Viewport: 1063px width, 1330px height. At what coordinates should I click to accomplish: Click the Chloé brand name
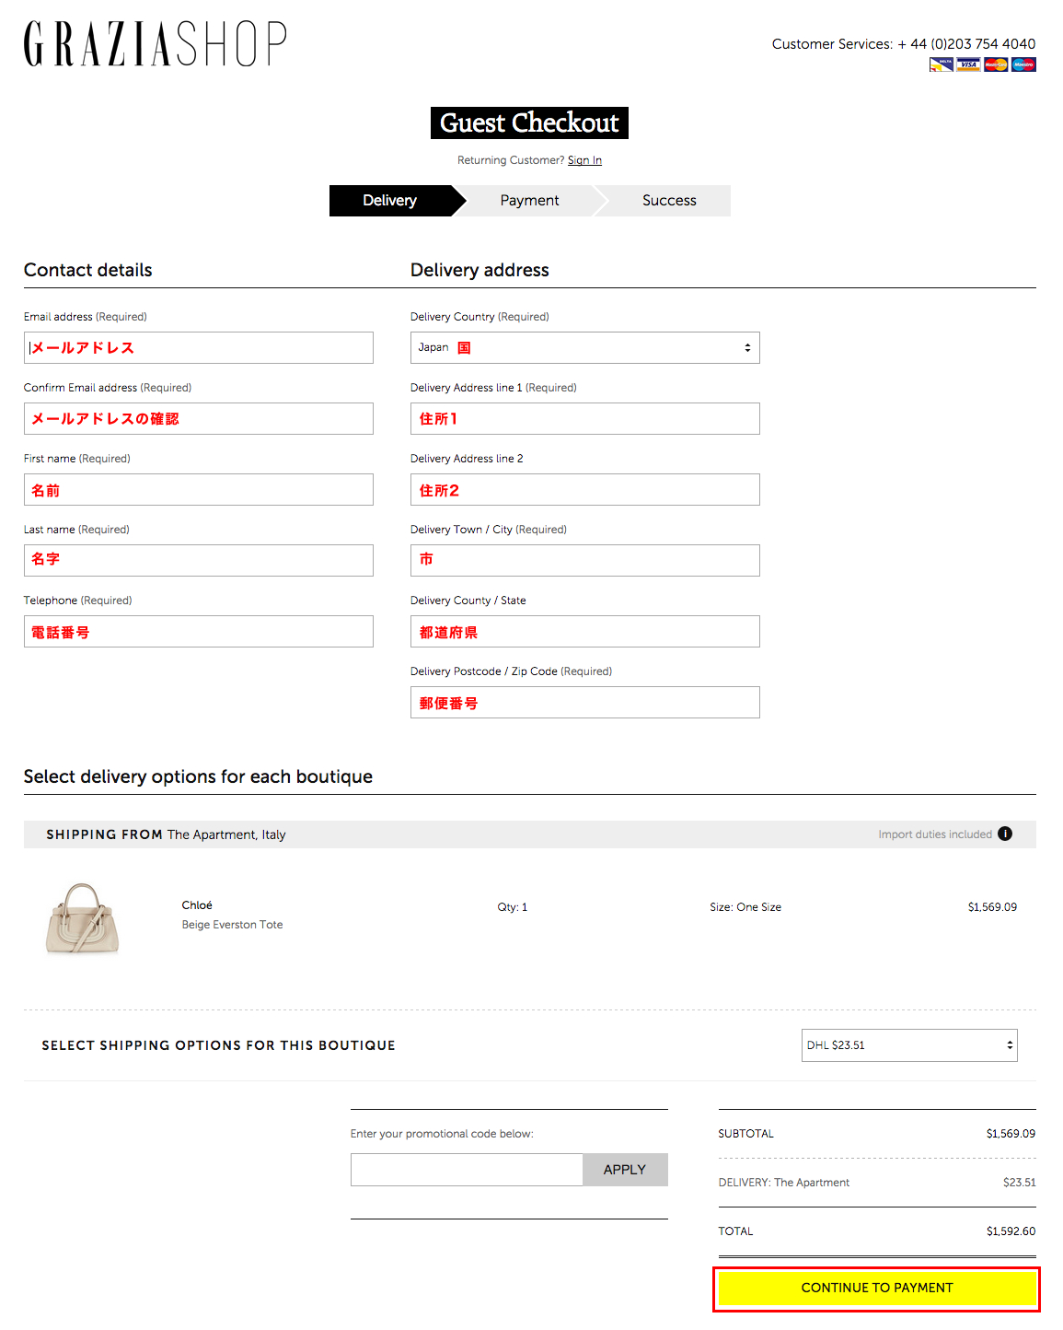[x=197, y=905]
